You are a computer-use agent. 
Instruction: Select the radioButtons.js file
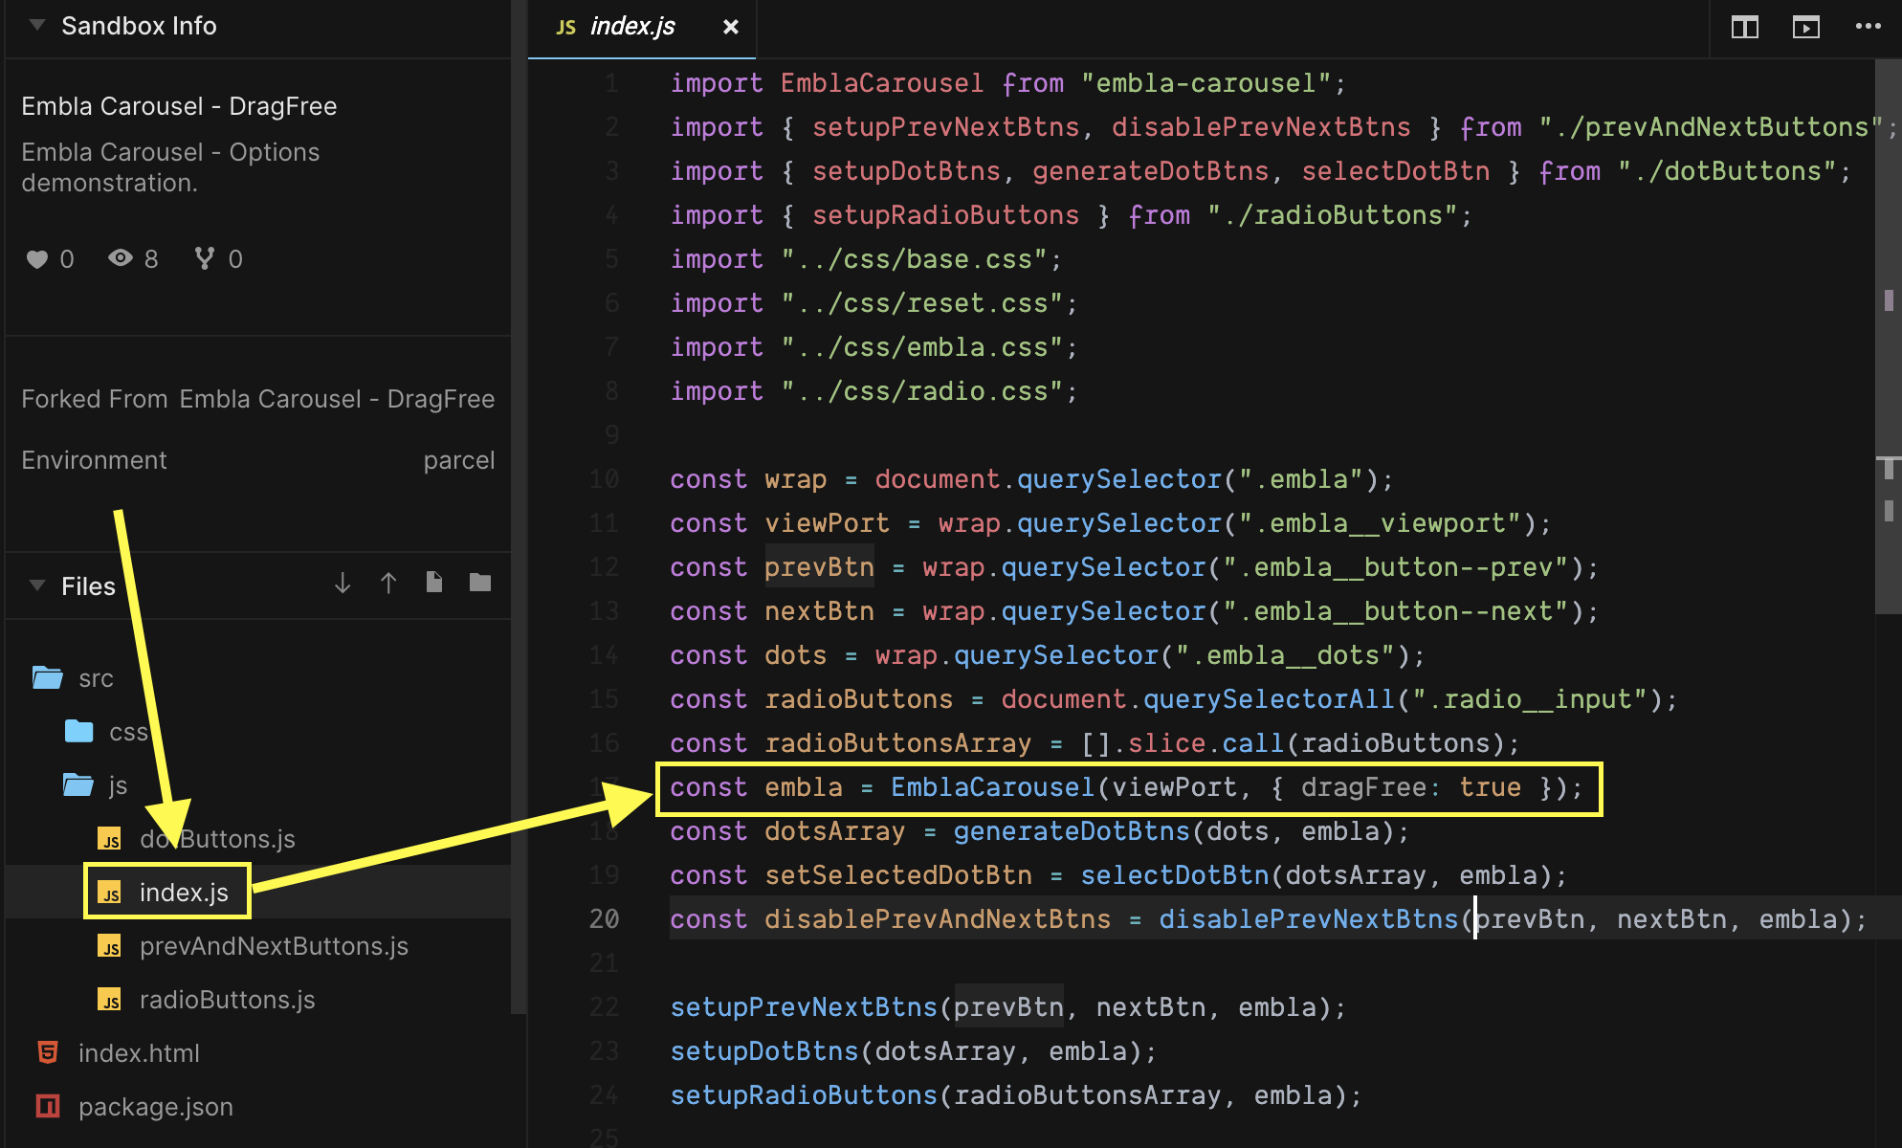(x=227, y=1000)
